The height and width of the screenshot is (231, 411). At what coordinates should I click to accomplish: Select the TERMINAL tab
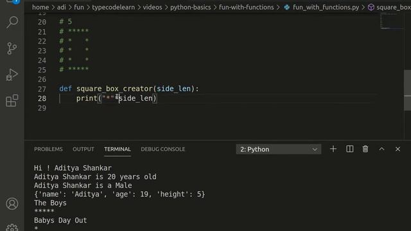tap(117, 150)
